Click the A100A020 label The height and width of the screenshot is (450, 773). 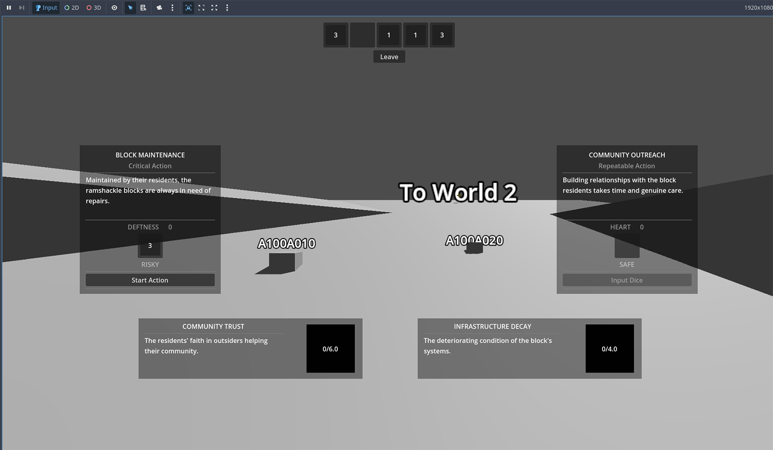(474, 240)
